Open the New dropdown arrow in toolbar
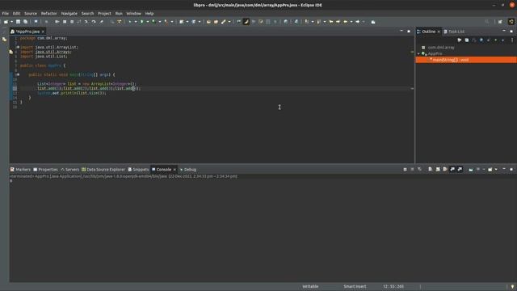This screenshot has height=291, width=517. (11, 22)
